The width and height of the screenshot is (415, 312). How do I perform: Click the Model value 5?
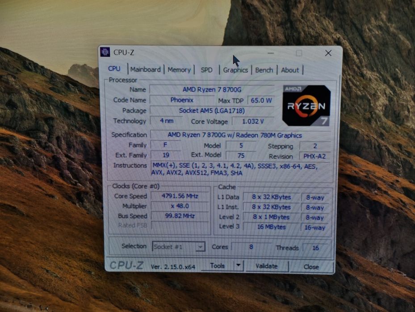pos(241,146)
